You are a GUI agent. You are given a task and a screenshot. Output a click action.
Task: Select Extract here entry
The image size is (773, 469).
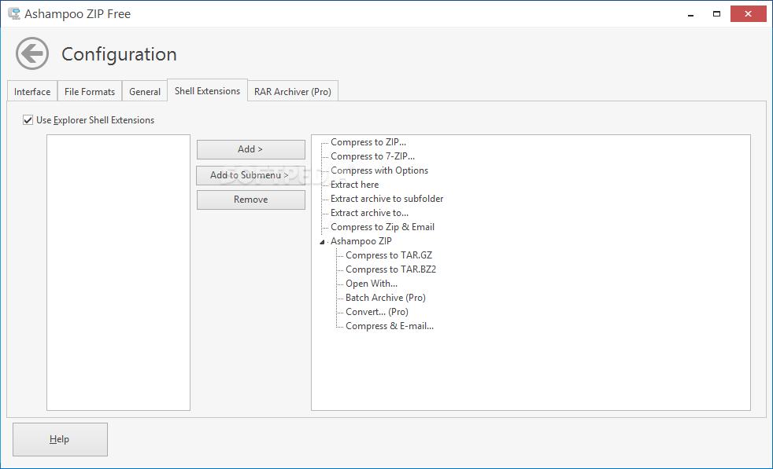[354, 185]
